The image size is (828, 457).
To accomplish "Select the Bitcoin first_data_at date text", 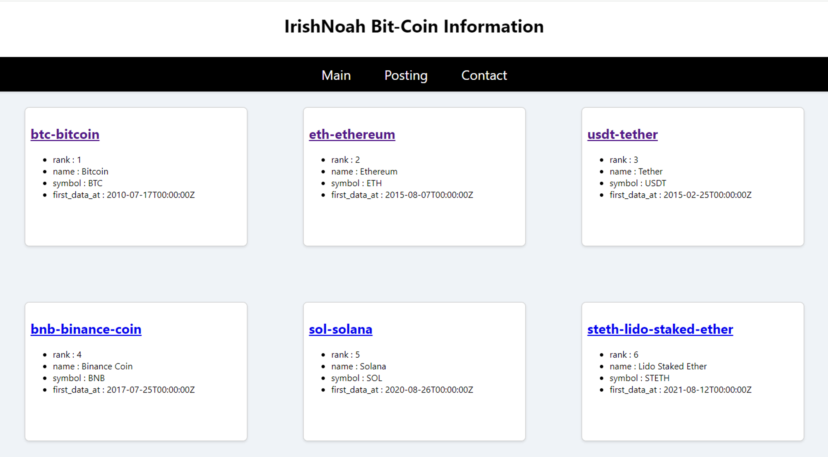I will point(151,195).
